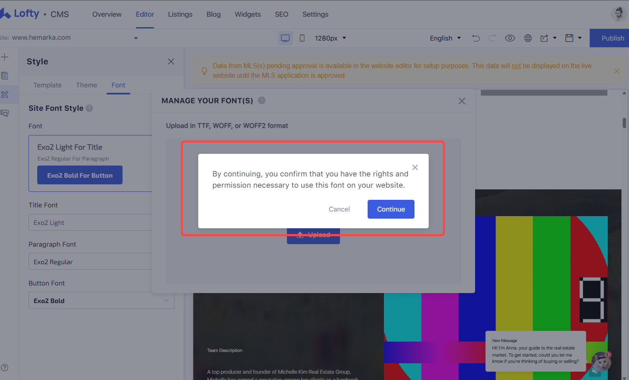
Task: Open the English language dropdown
Action: [445, 38]
